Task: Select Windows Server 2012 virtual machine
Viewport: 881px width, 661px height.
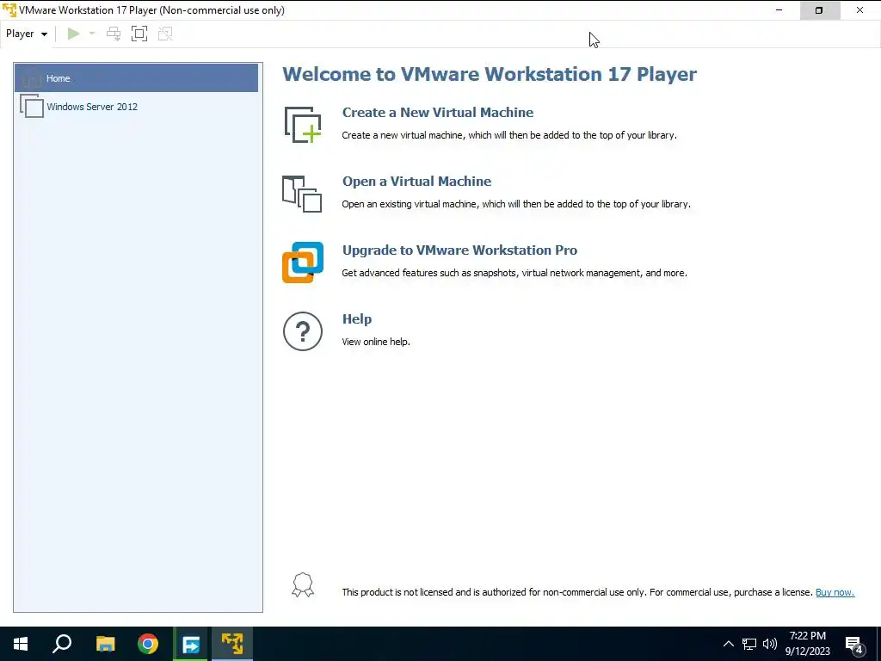Action: (137, 106)
